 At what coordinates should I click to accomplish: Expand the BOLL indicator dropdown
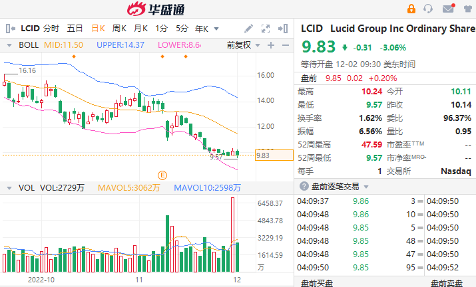coord(9,45)
